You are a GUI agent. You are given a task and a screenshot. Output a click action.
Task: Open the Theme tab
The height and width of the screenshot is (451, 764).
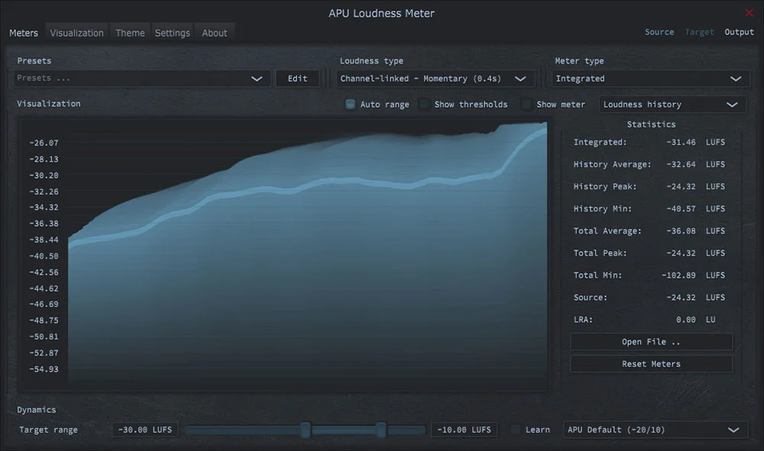pyautogui.click(x=129, y=33)
